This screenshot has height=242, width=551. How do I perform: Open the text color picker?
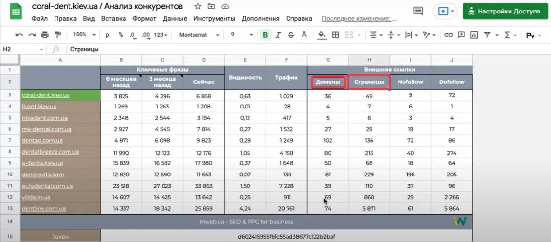tap(304, 35)
